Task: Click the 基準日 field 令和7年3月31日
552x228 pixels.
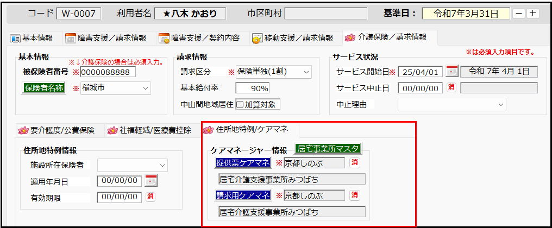Action: [x=466, y=14]
